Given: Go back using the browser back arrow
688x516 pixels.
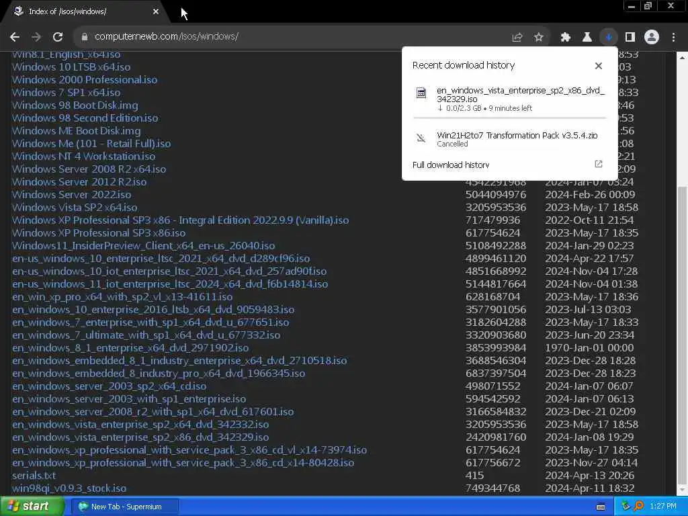Looking at the screenshot, I should click(15, 37).
